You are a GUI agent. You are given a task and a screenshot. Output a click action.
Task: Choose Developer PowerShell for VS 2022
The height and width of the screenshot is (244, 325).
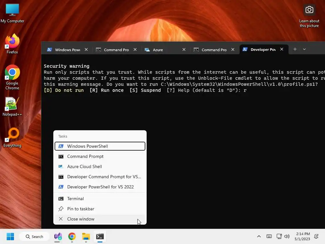point(100,187)
